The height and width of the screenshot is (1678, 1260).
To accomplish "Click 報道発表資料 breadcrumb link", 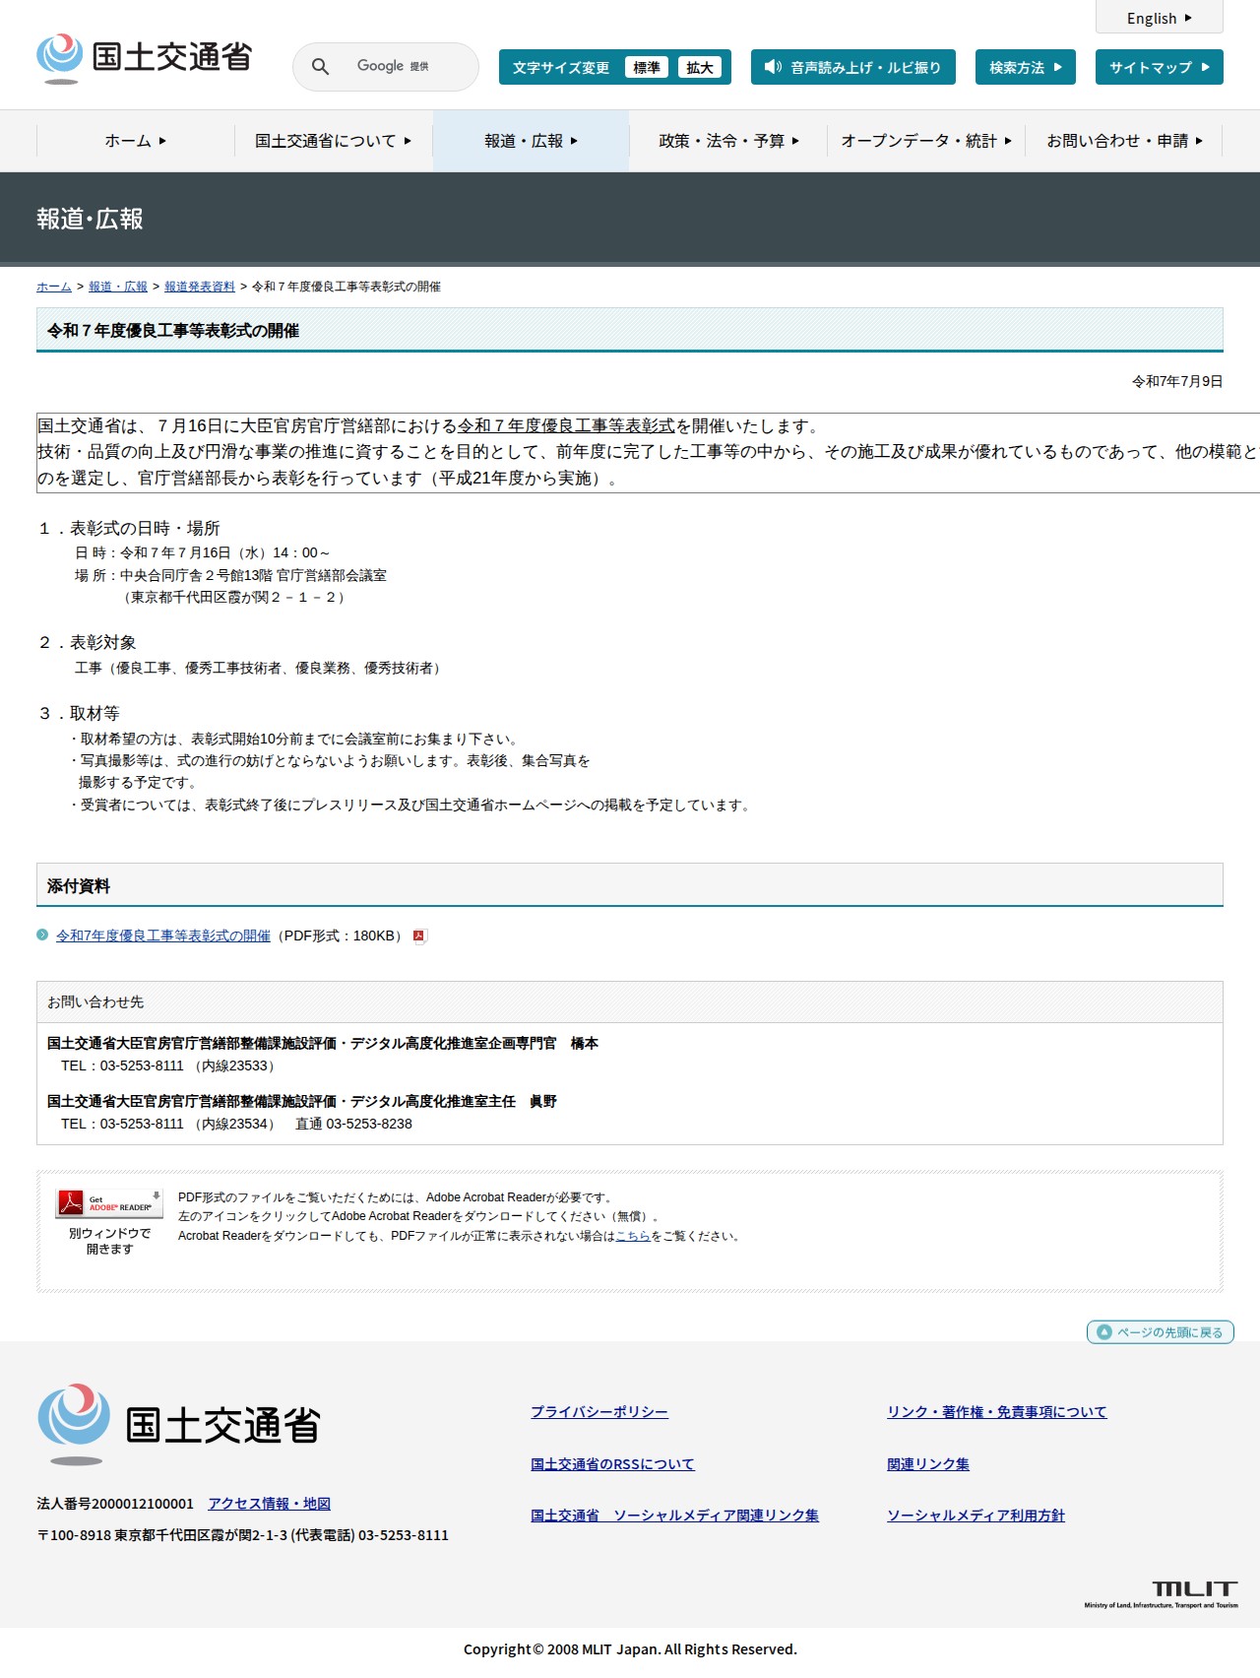I will point(200,287).
